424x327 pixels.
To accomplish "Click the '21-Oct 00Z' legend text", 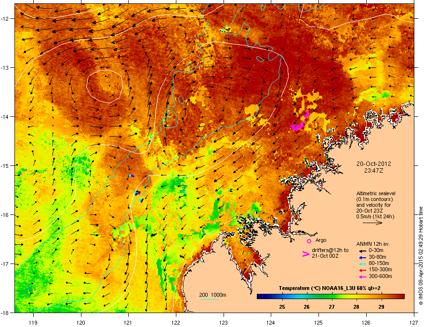I will [325, 256].
